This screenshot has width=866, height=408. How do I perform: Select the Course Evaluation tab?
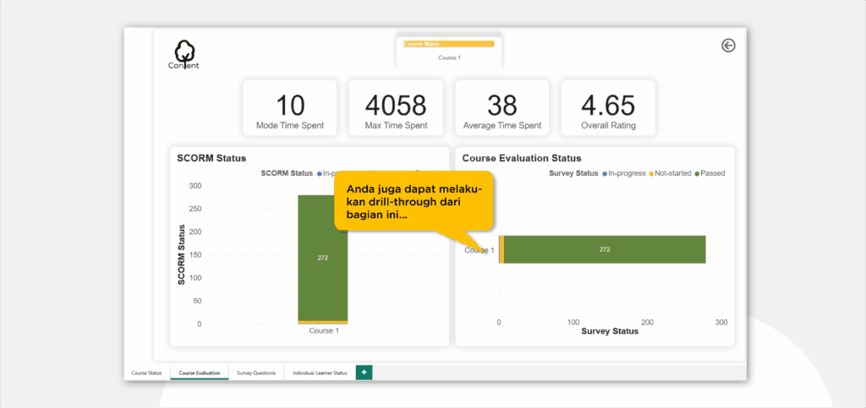200,373
